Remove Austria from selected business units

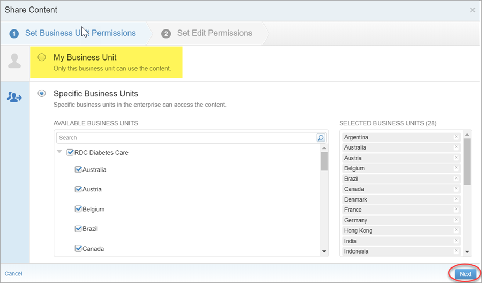[456, 158]
